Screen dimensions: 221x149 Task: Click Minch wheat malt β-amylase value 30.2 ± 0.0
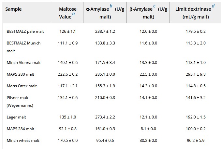148,141
